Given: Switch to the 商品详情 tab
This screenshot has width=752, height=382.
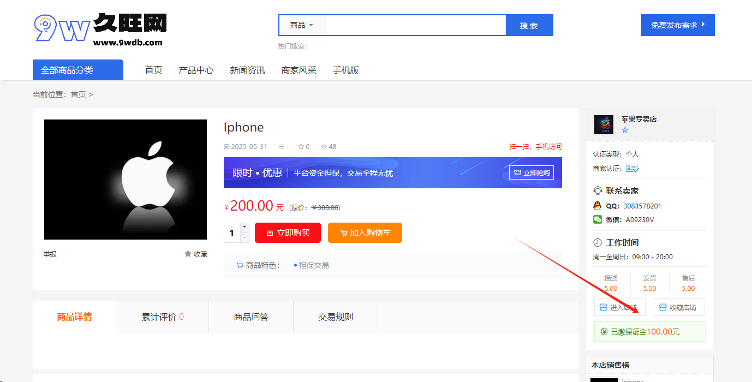Looking at the screenshot, I should 75,317.
